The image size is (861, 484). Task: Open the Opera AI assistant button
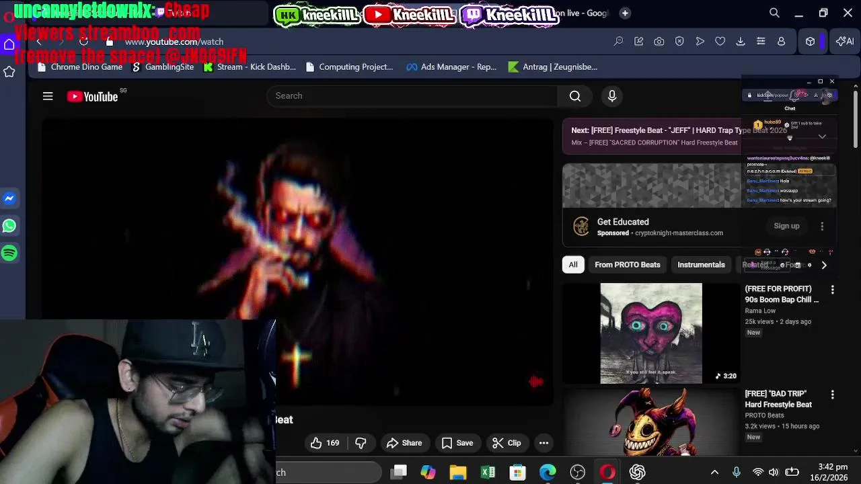pyautogui.click(x=845, y=42)
